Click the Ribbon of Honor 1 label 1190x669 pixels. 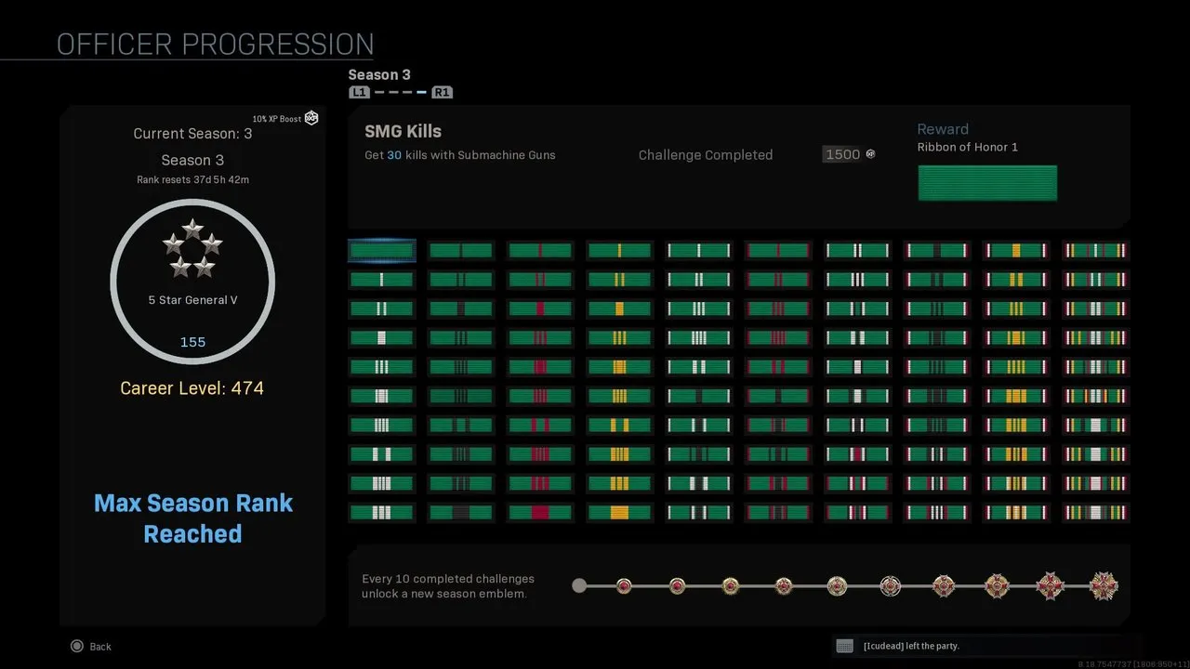968,147
